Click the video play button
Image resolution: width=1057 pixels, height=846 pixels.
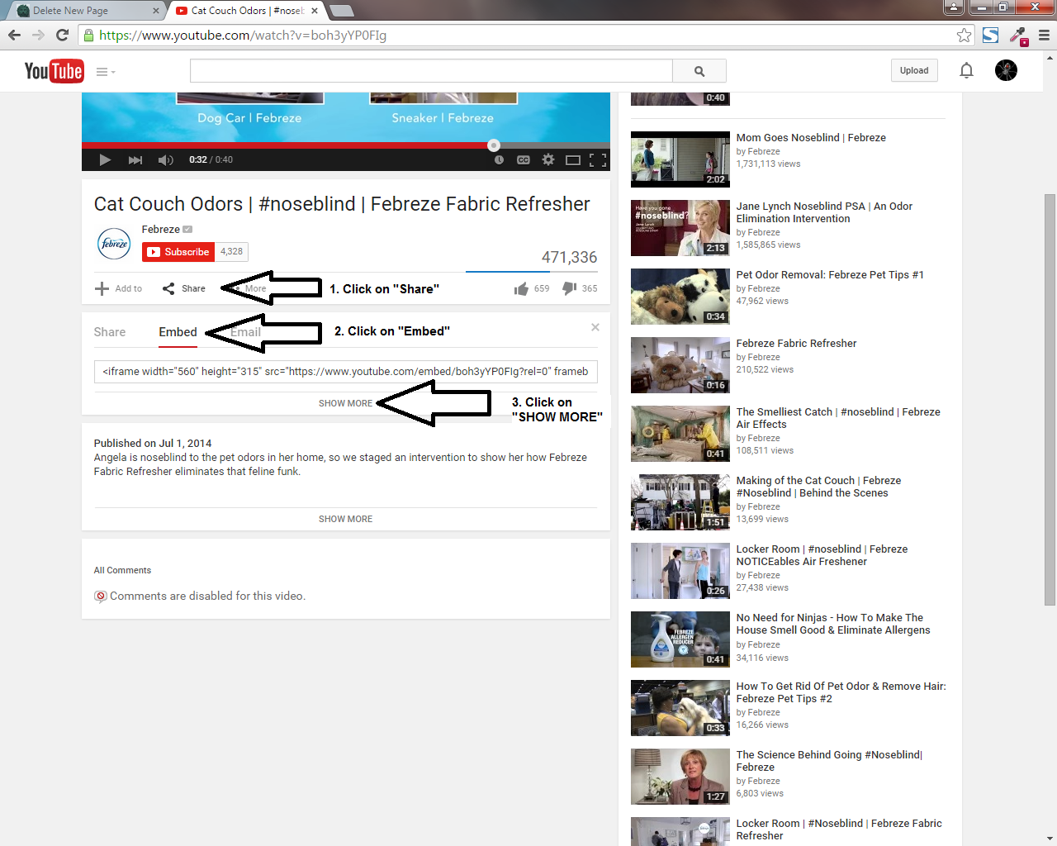pyautogui.click(x=105, y=160)
